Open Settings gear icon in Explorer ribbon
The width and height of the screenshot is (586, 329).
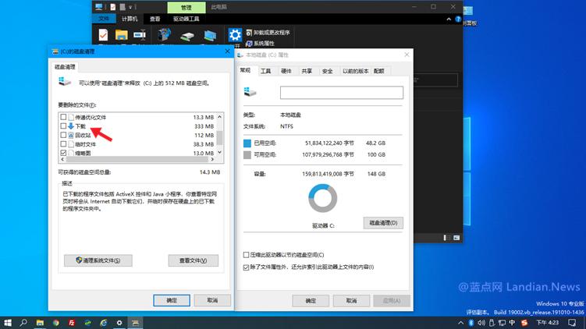coord(235,35)
